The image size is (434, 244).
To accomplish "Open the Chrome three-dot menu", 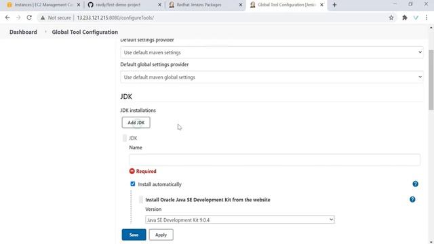I will point(427,18).
